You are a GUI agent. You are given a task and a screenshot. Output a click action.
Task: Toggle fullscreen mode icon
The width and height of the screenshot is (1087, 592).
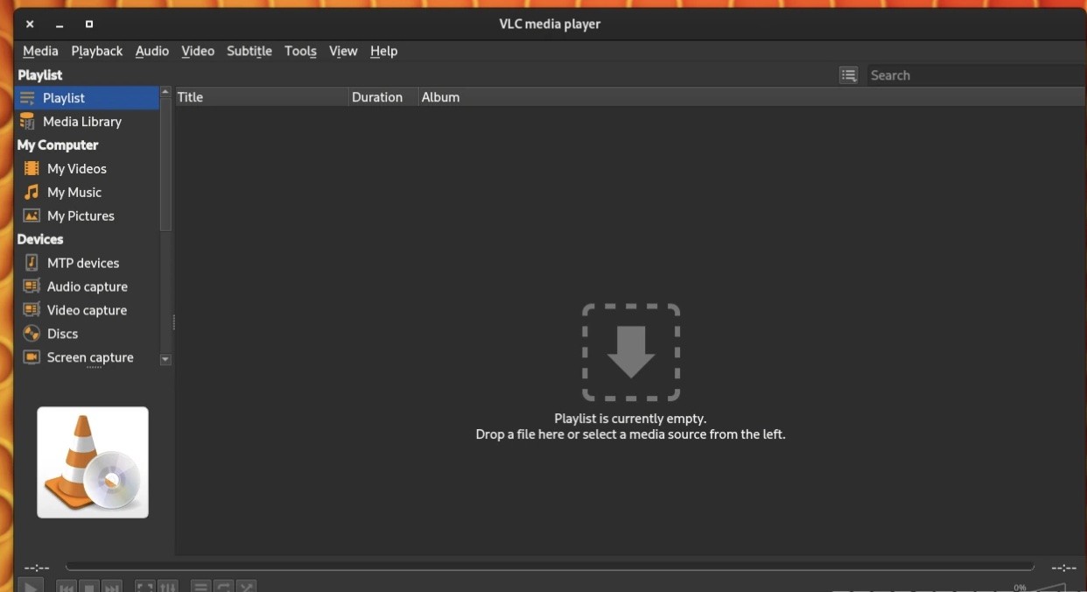click(x=144, y=587)
